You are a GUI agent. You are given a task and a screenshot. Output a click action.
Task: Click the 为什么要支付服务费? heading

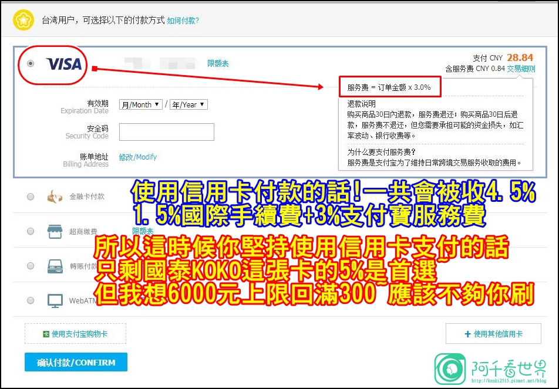click(x=381, y=152)
